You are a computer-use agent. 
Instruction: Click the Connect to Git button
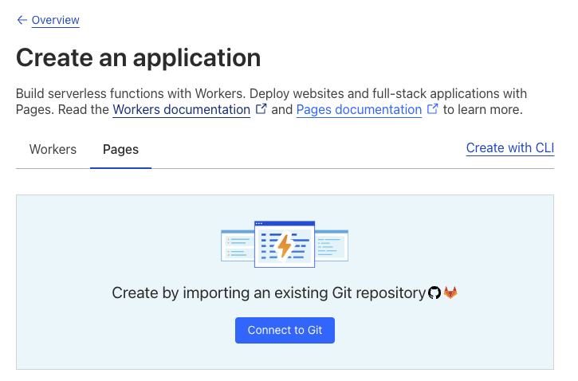pos(285,330)
